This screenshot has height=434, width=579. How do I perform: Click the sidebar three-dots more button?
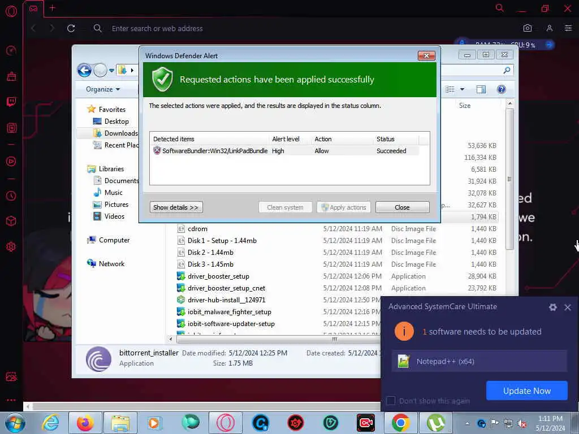pos(11,400)
